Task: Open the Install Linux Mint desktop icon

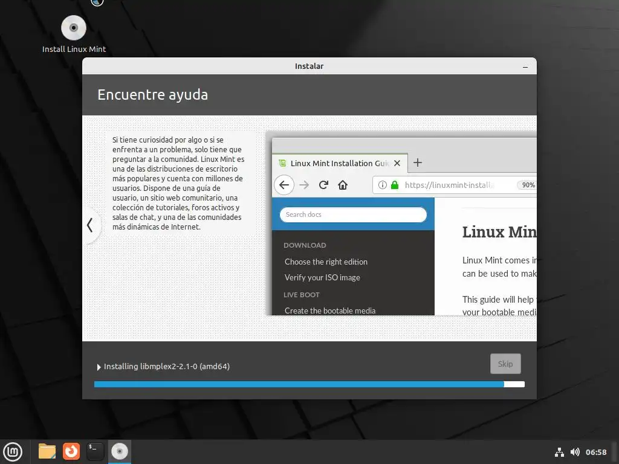Action: click(74, 34)
